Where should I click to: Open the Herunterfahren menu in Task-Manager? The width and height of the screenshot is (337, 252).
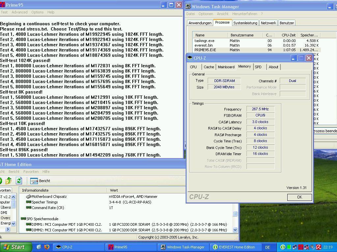tap(245, 14)
